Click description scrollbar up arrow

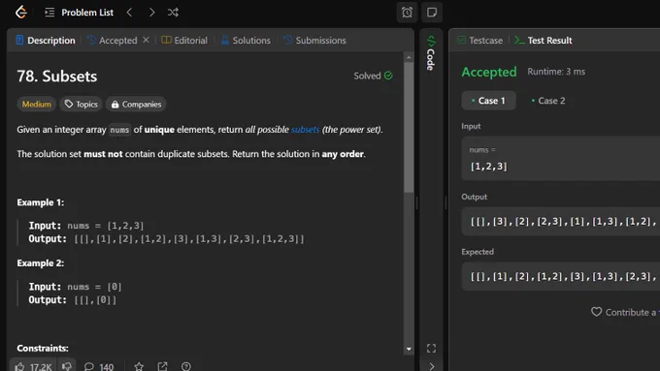pyautogui.click(x=409, y=57)
